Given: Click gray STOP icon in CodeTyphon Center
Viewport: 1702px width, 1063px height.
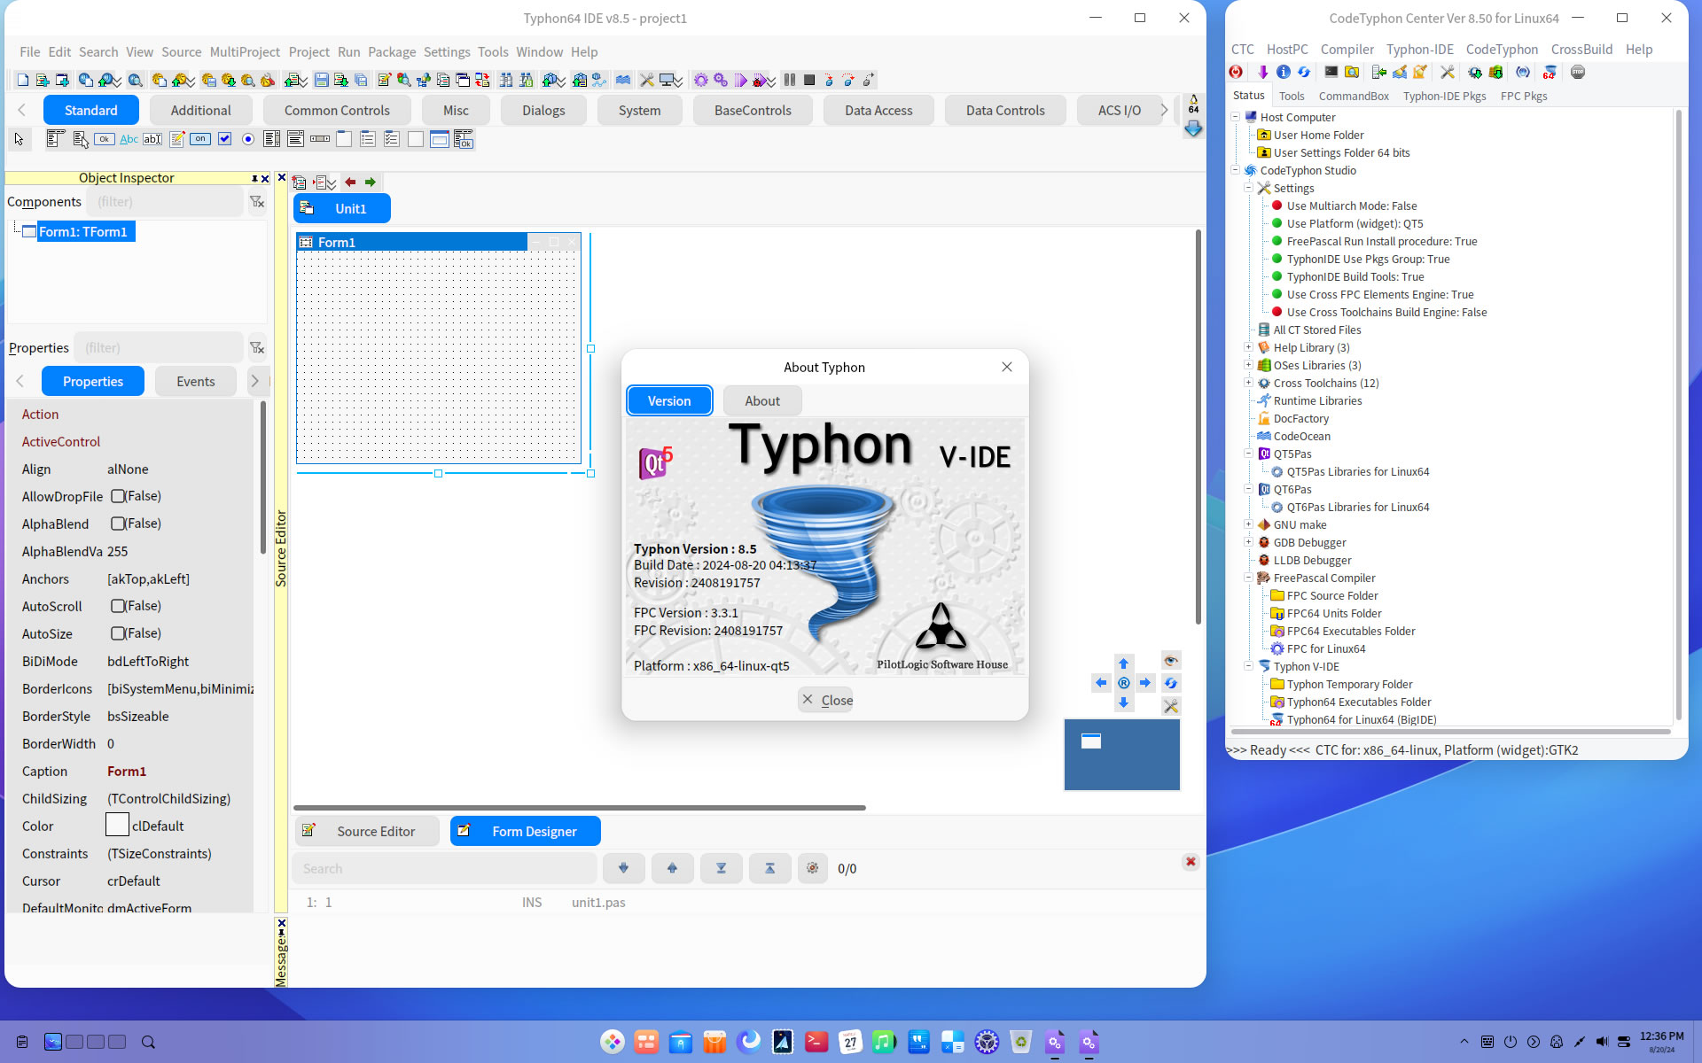Looking at the screenshot, I should [x=1578, y=73].
